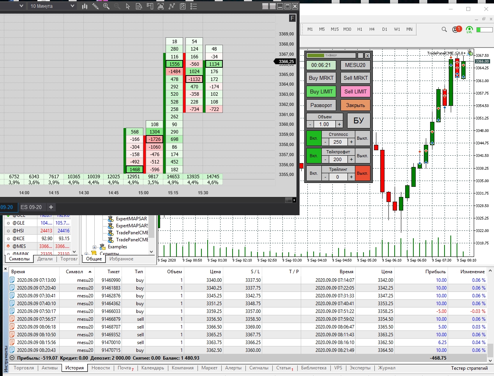Screen dimensions: 494x376
Task: Add a new chart tab with plus
Action: click(51, 207)
